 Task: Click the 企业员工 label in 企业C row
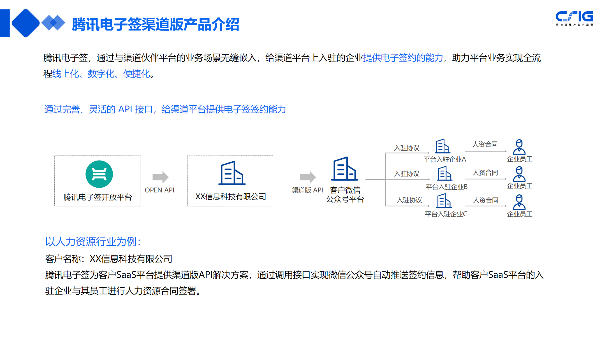pos(520,214)
